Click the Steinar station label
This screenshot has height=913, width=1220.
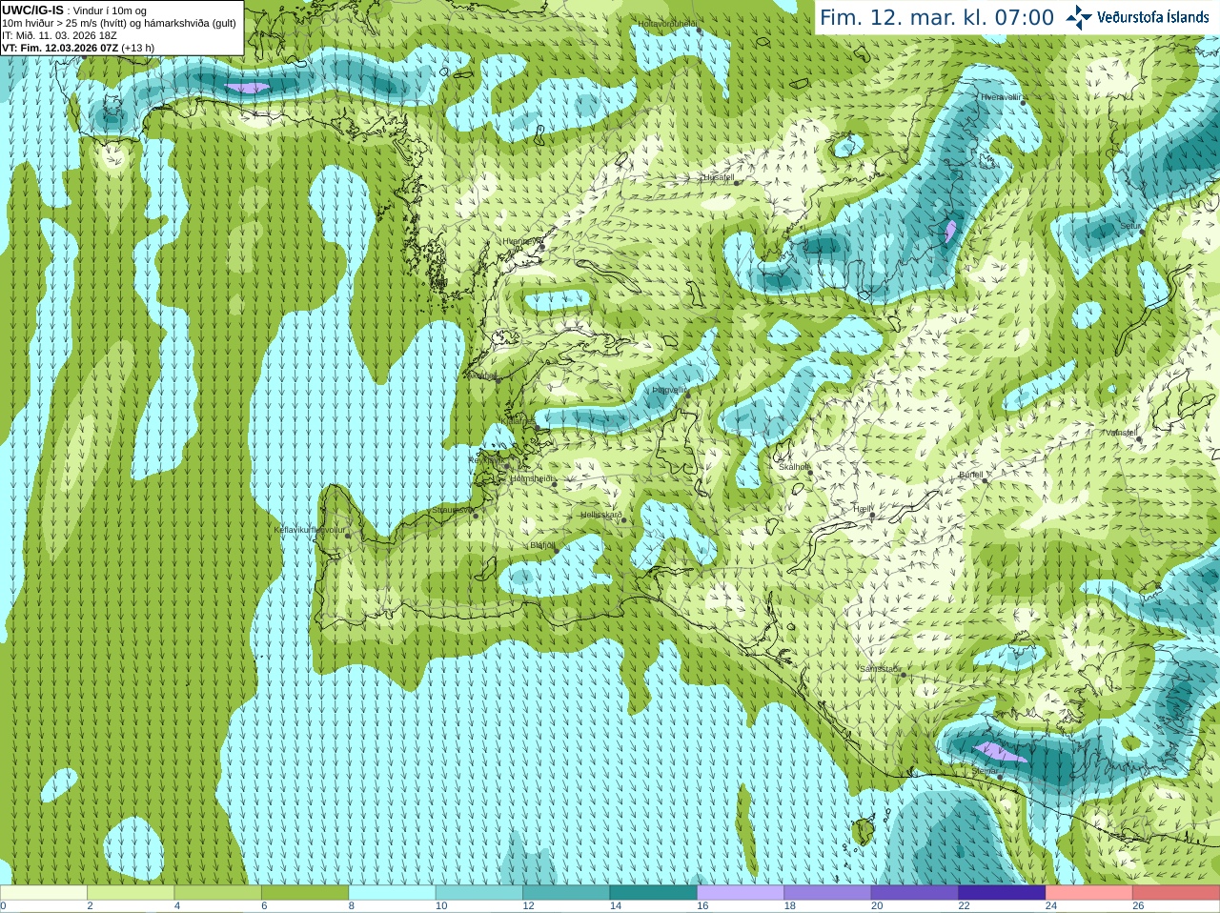click(x=986, y=770)
